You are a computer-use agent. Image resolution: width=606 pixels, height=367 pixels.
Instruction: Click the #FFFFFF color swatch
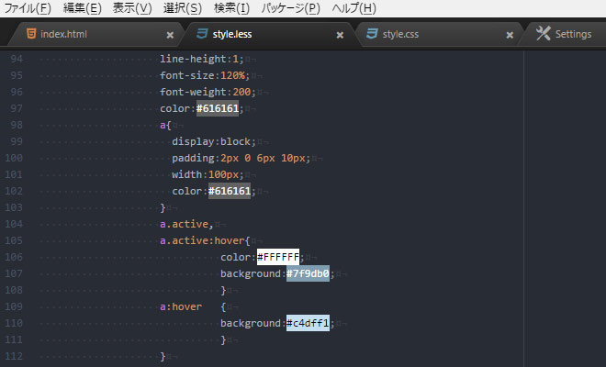[x=278, y=257]
